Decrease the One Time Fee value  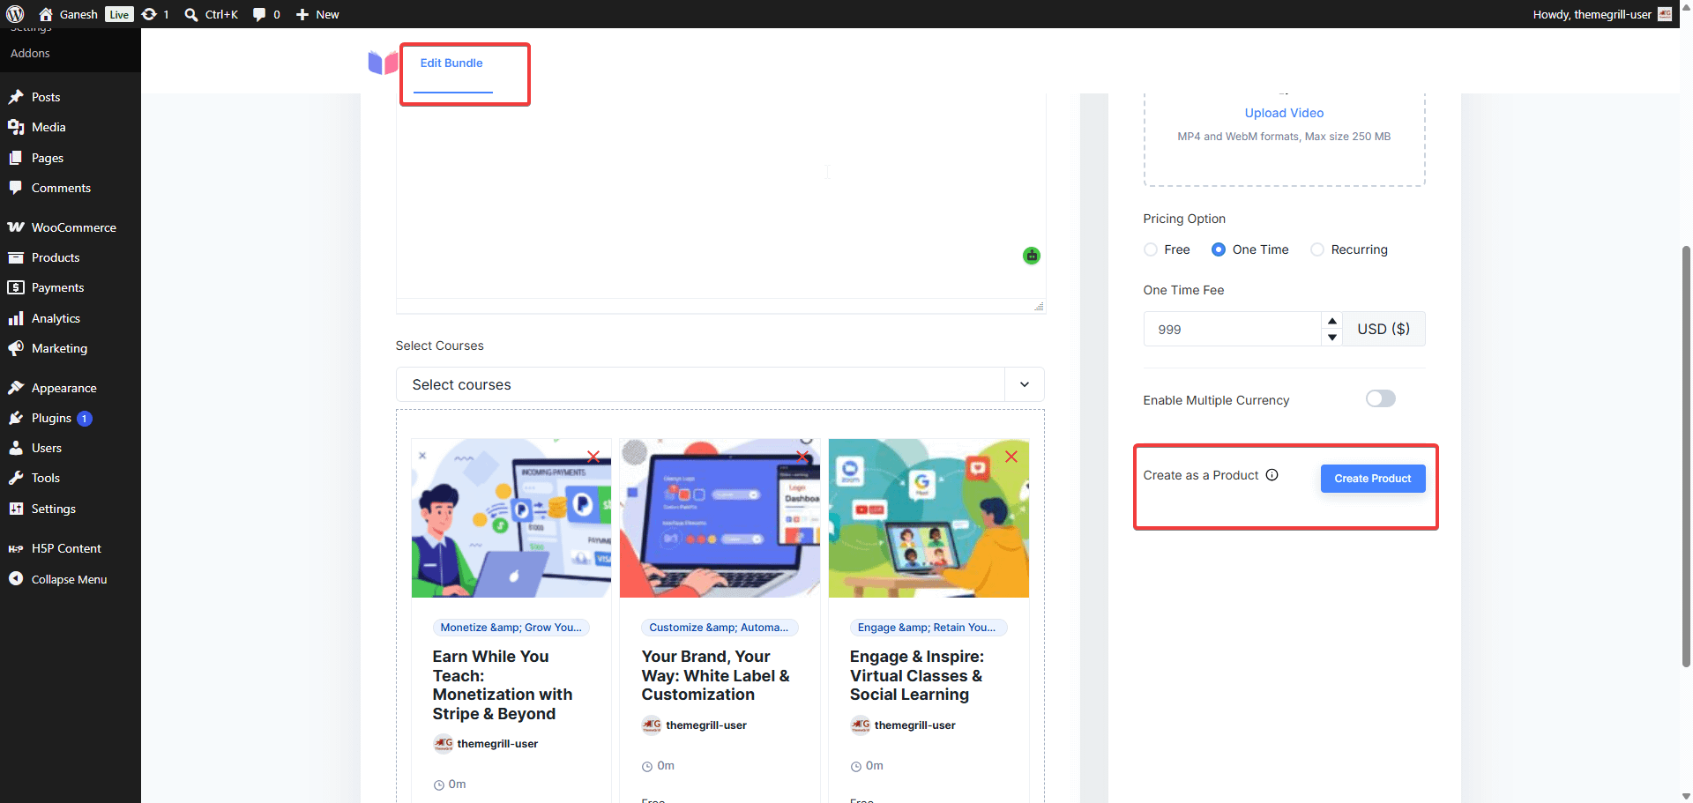pos(1332,337)
